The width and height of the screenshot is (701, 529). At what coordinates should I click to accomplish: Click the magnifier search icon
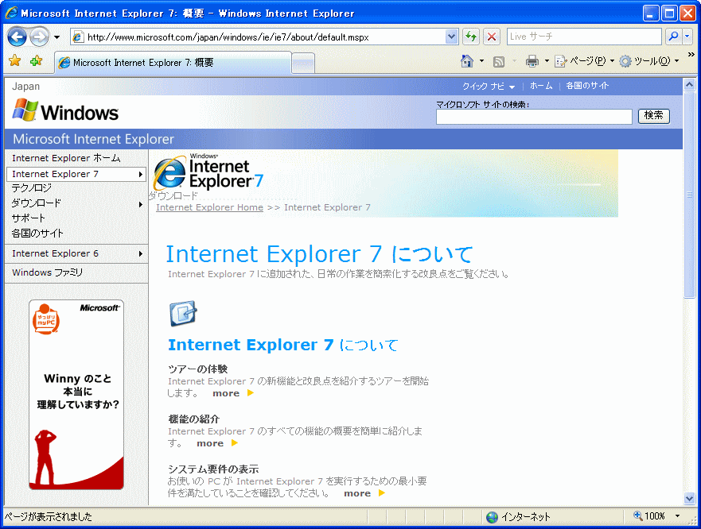[673, 37]
